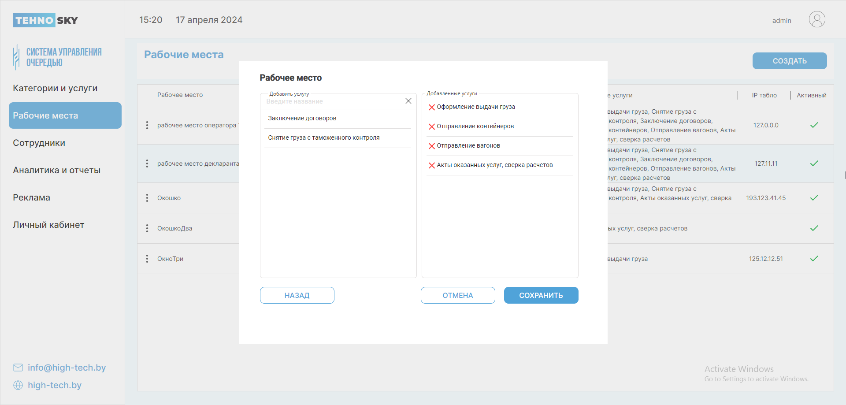Expand options menu for 'ОкошкоДва' row
The height and width of the screenshot is (405, 846).
pos(147,228)
